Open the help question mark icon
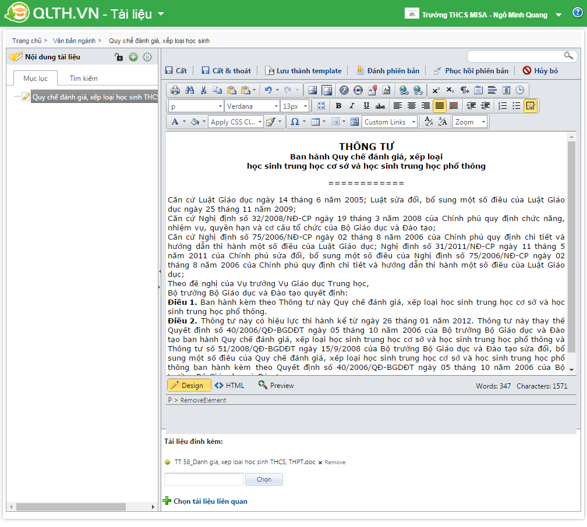The width and height of the screenshot is (587, 527). (577, 13)
